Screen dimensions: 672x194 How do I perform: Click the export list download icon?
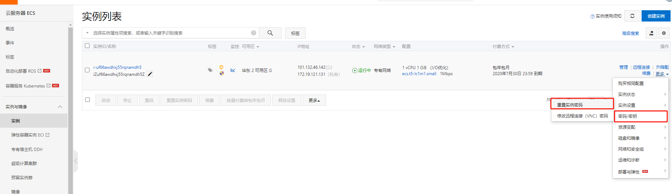pyautogui.click(x=651, y=33)
